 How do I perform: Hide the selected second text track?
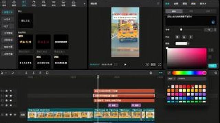coord(11,96)
